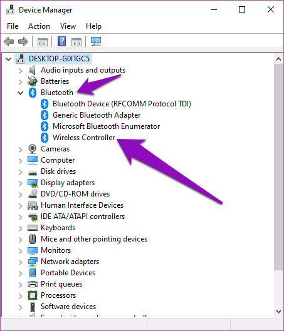Image resolution: width=284 pixels, height=331 pixels.
Task: Click the Computer category monitor icon
Action: tap(33, 160)
